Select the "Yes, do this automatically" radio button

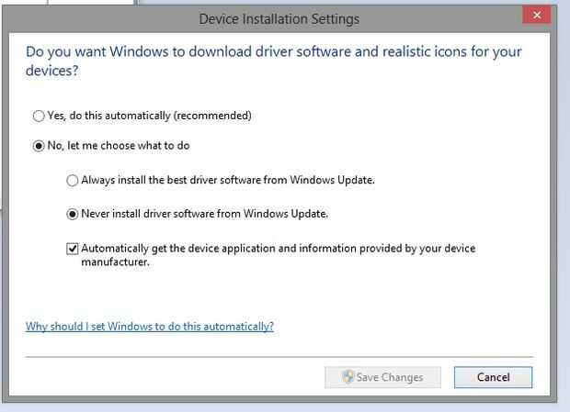(x=38, y=116)
